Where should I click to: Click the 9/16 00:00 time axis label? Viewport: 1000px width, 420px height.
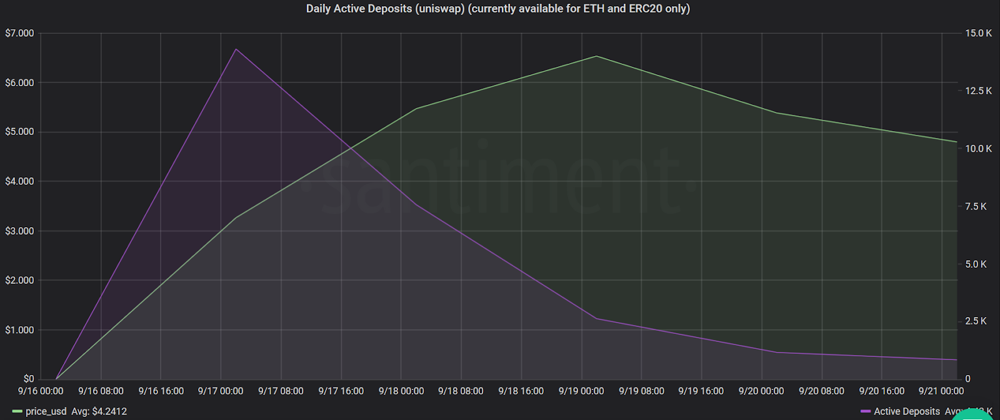(41, 391)
